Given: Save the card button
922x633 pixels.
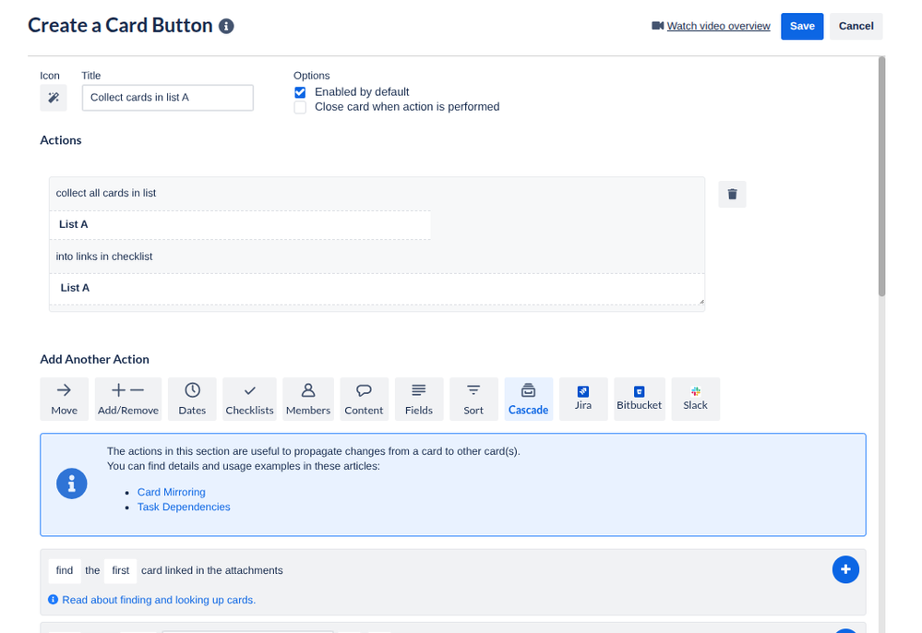Looking at the screenshot, I should tap(800, 26).
